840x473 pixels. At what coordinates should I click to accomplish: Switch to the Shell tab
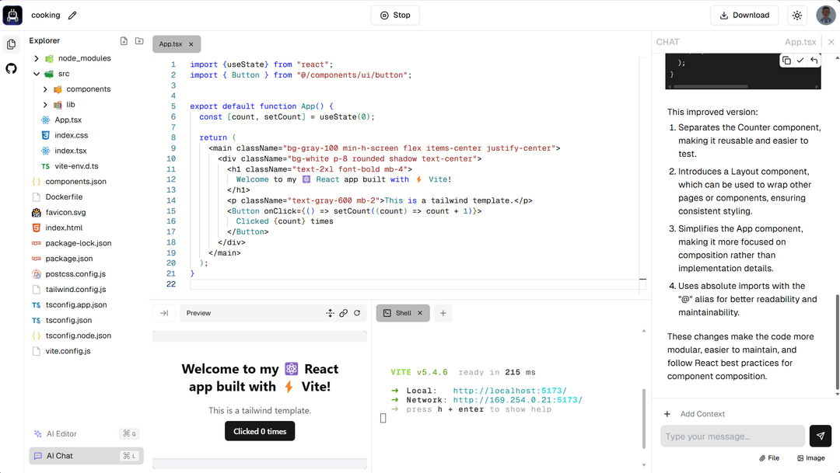[x=403, y=313]
